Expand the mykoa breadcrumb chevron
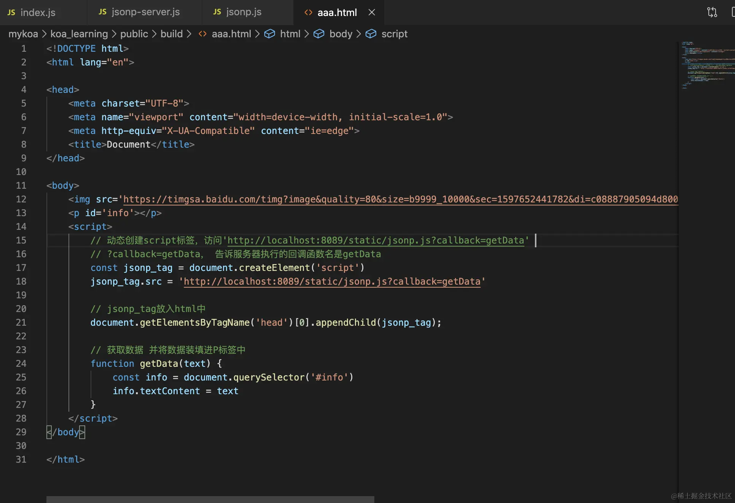735x503 pixels. (44, 34)
